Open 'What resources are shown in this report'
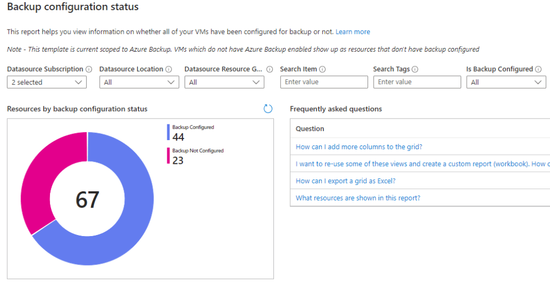This screenshot has height=284, width=550. coord(358,198)
